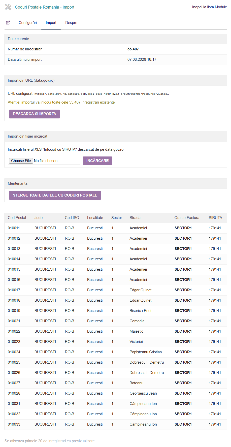Image resolution: width=231 pixels, height=447 pixels.
Task: Open the Despre tab
Action: tap(71, 23)
